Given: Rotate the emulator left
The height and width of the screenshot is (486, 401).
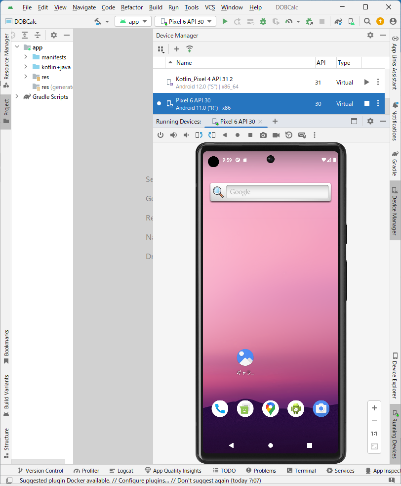Looking at the screenshot, I should point(199,135).
